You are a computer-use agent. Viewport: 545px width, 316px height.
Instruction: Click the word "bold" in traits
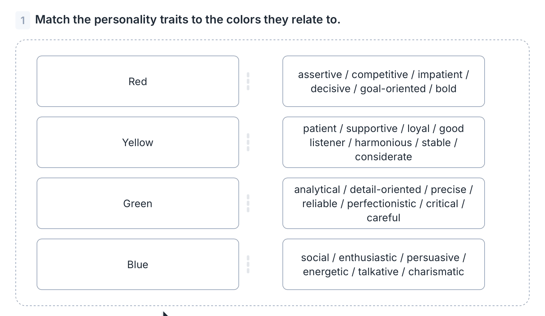coord(446,89)
